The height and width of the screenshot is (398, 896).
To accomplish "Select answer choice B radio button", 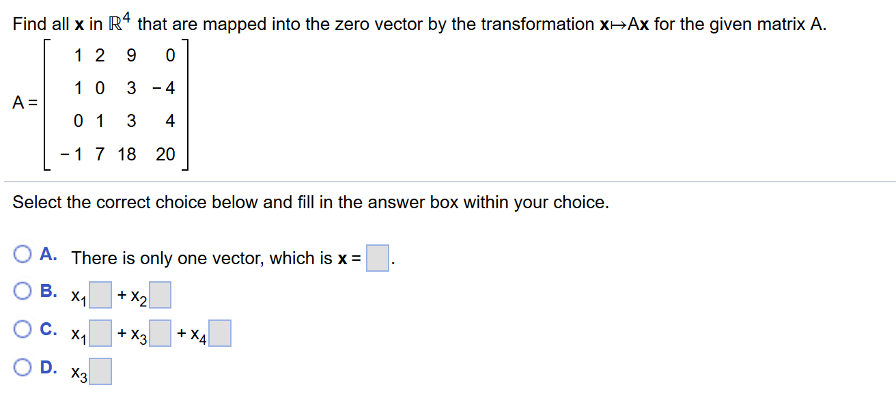I will (24, 290).
